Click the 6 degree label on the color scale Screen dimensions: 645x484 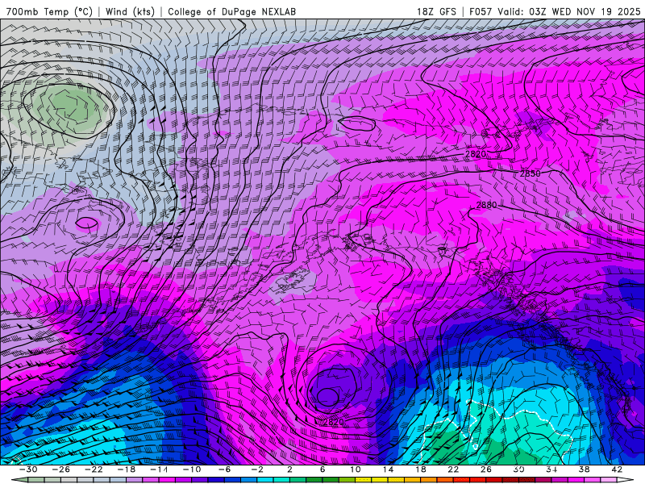pos(322,469)
